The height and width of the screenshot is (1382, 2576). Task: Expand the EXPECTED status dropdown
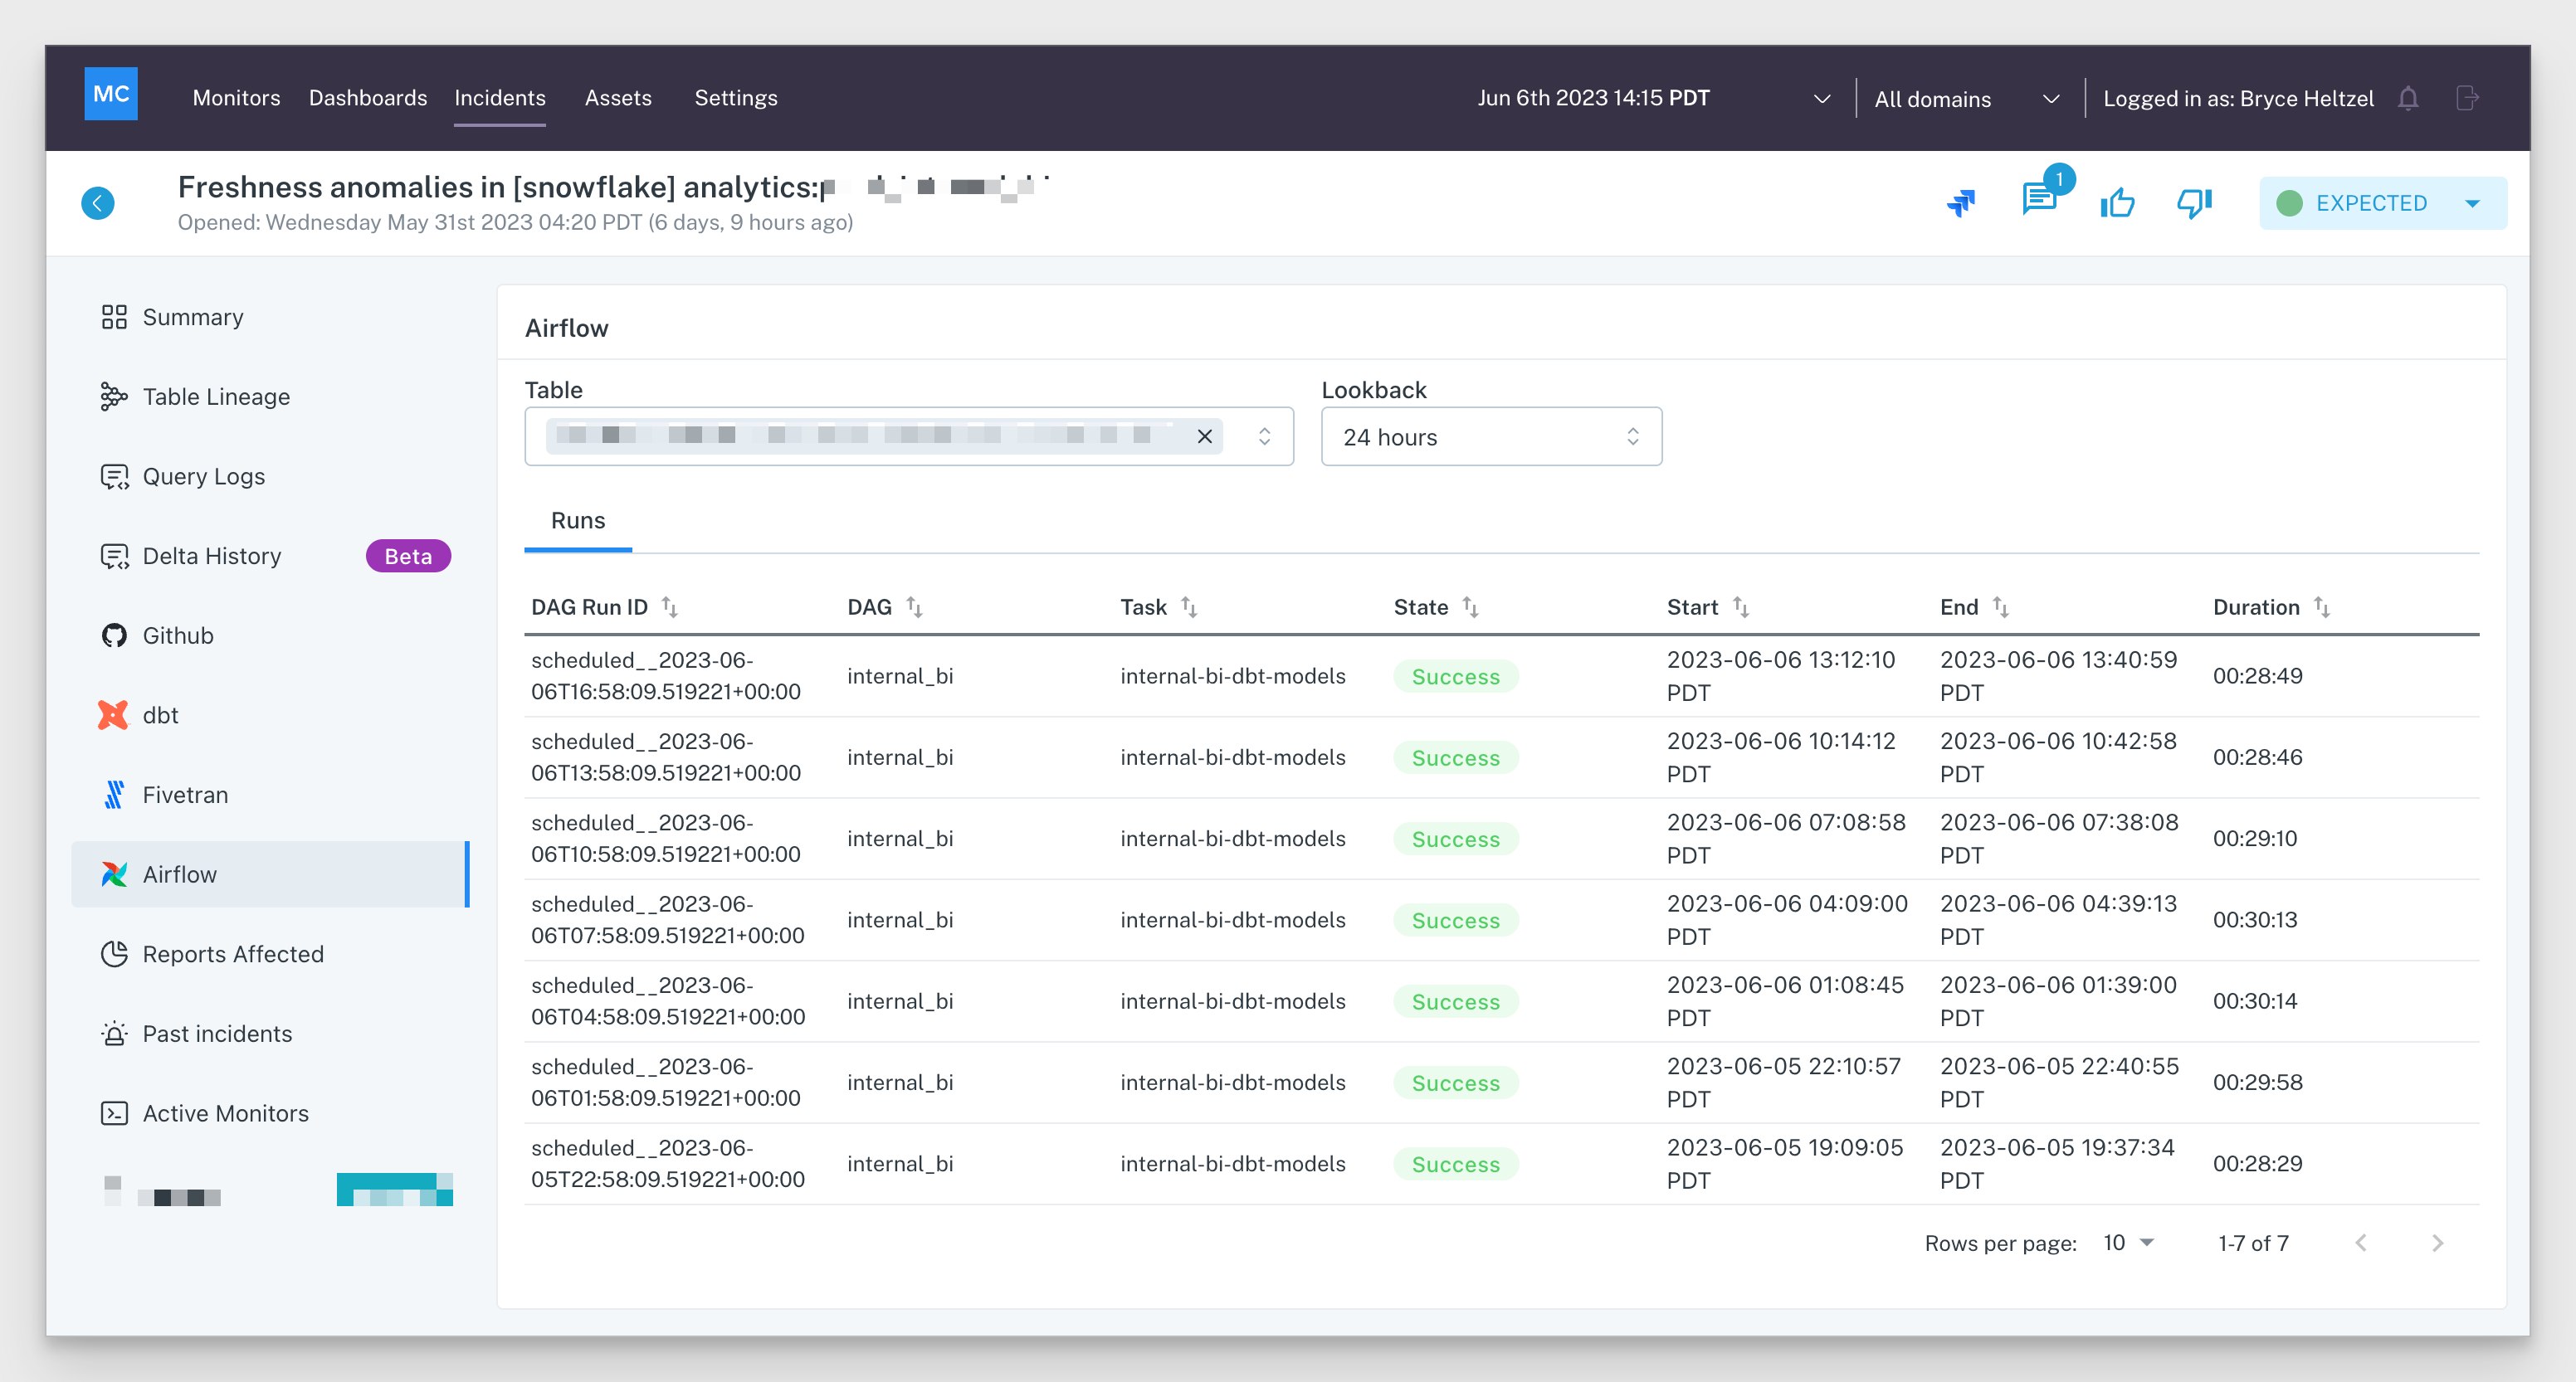point(2472,204)
